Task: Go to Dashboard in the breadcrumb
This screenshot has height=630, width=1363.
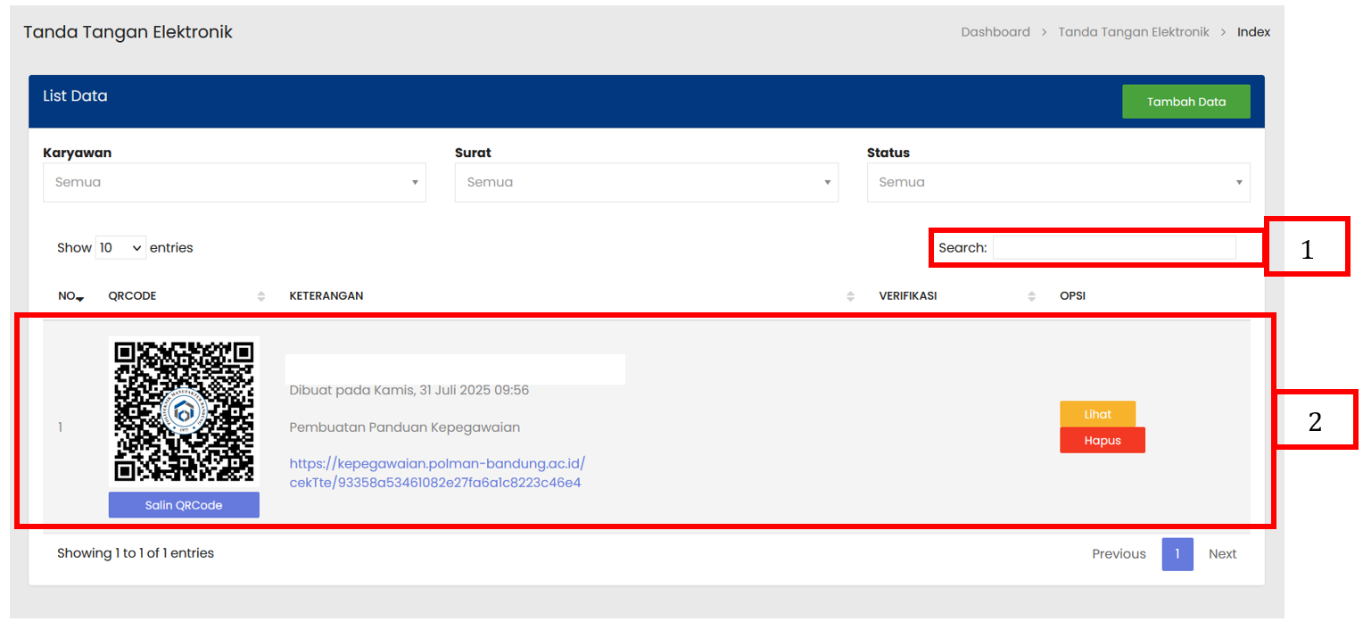Action: 995,32
